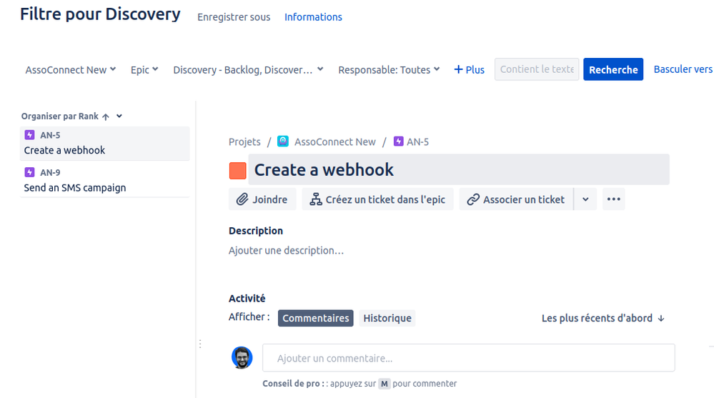Open the Informations link
The image size is (714, 398).
coord(313,17)
